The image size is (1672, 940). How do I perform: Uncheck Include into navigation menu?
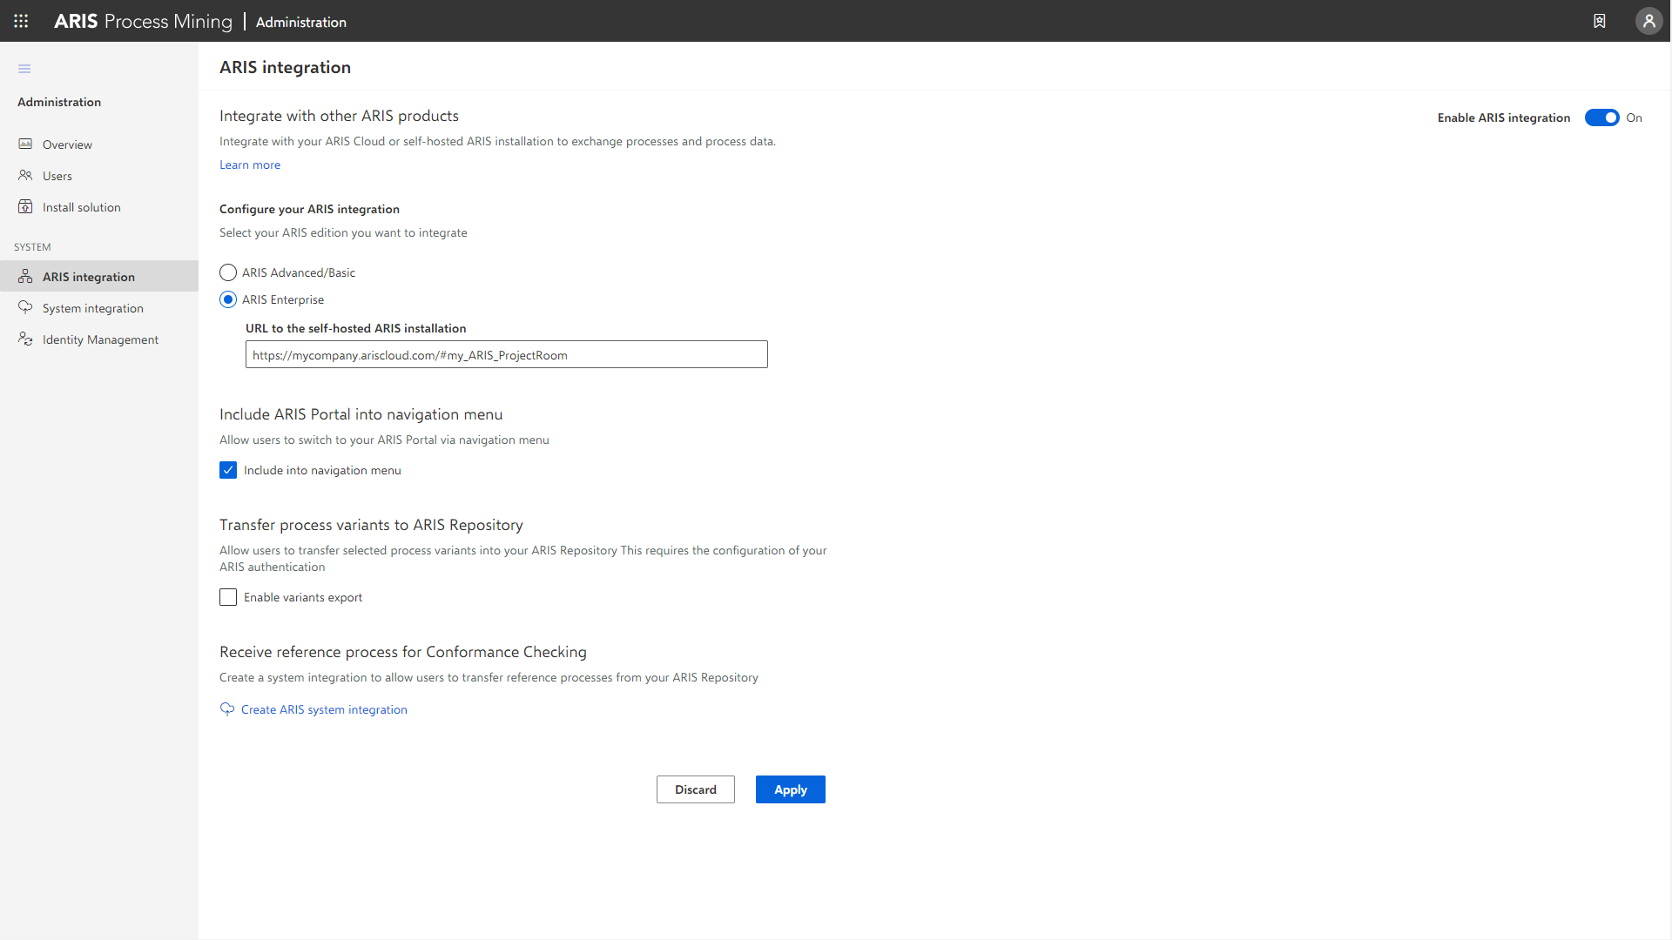(x=228, y=470)
